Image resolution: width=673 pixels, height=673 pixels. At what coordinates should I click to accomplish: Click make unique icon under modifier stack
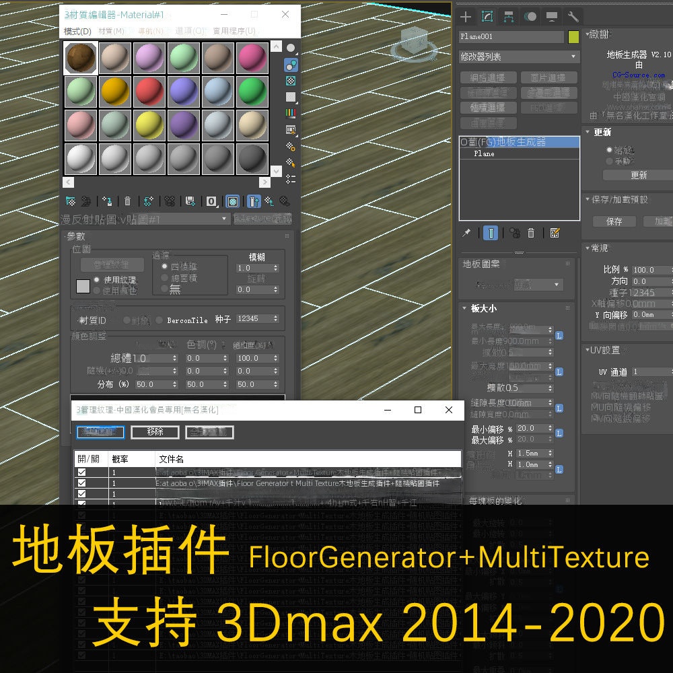pos(515,233)
